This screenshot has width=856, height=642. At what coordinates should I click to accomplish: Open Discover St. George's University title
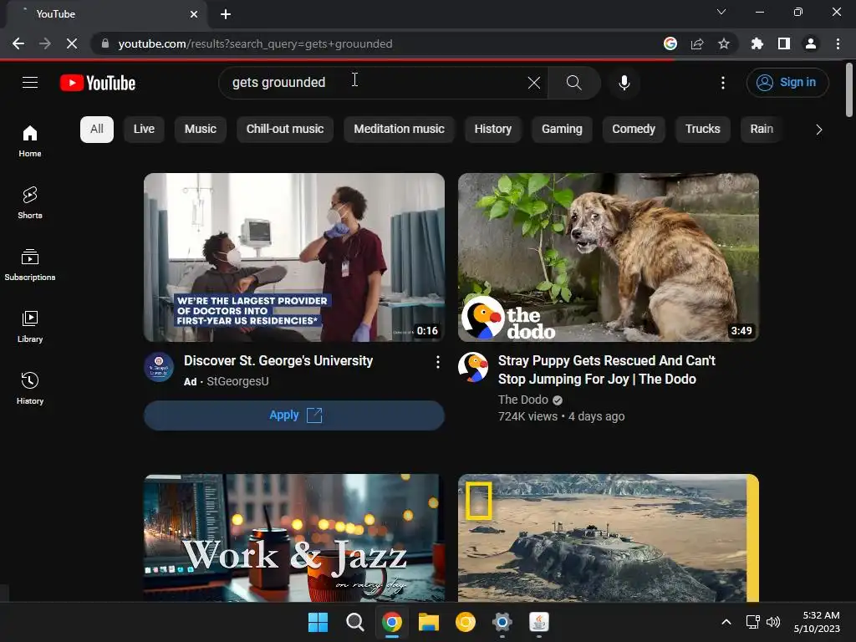pyautogui.click(x=278, y=361)
